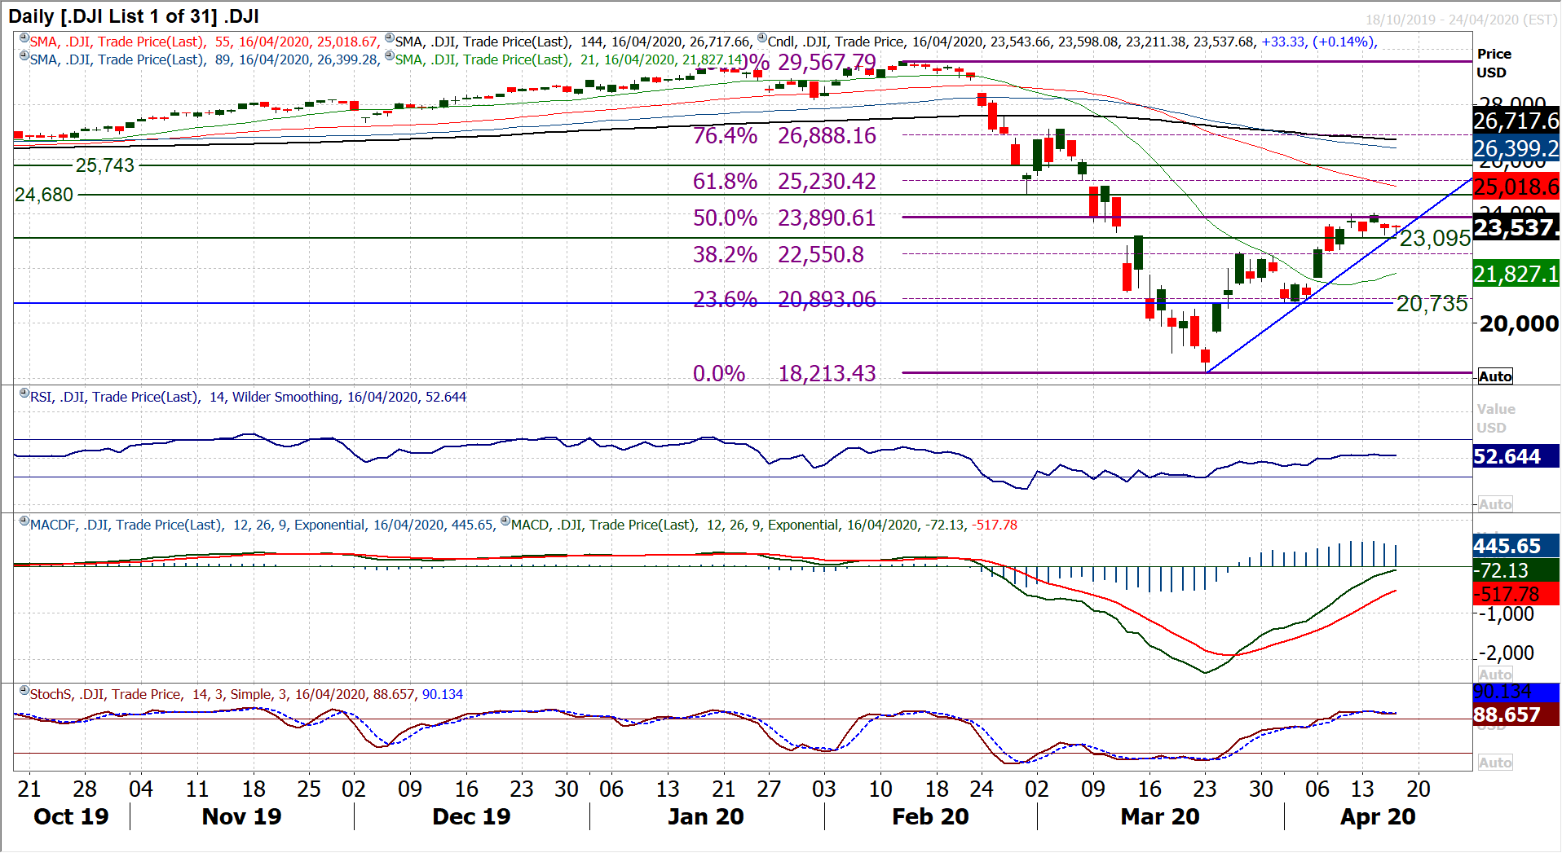Click the -1,000 MACD axis label
The width and height of the screenshot is (1562, 853).
pos(1507,613)
